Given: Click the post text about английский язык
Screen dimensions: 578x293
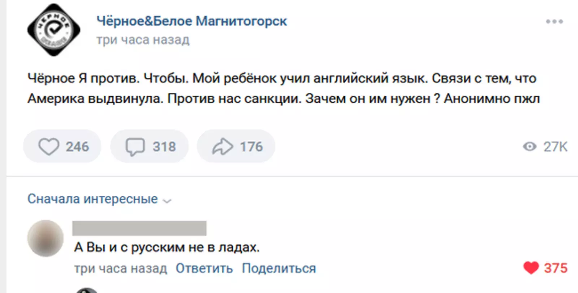Looking at the screenshot, I should [282, 88].
